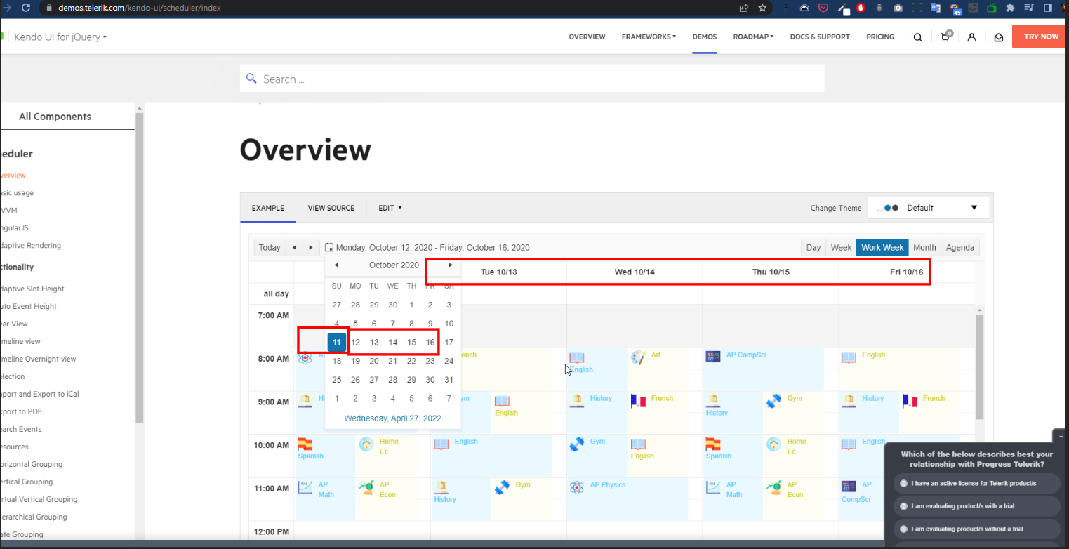This screenshot has width=1069, height=549.
Task: Click the scheduler previous arrow next to Today
Action: click(295, 247)
